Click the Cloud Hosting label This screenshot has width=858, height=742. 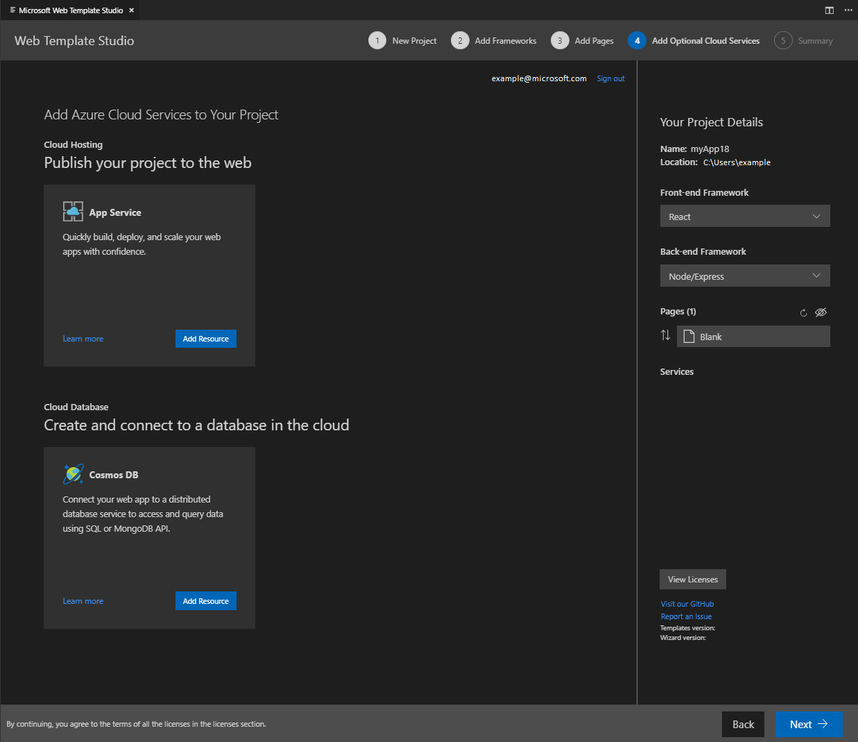tap(74, 144)
